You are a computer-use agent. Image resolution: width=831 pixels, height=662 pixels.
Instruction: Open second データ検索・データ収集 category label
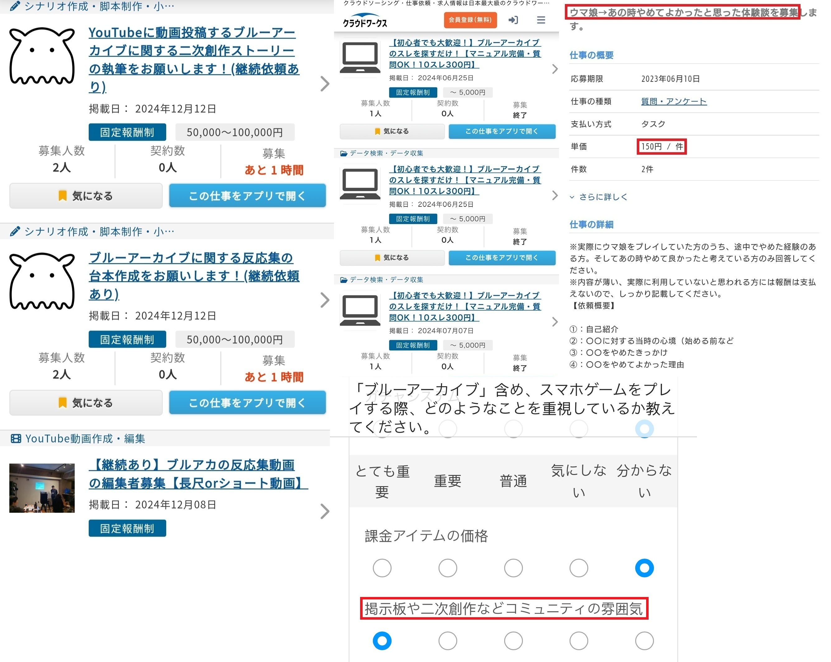tap(386, 280)
